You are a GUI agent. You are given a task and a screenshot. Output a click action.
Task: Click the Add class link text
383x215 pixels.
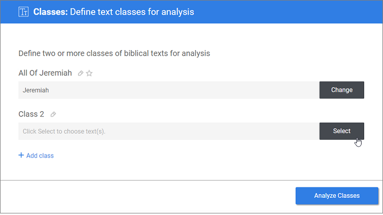40,156
